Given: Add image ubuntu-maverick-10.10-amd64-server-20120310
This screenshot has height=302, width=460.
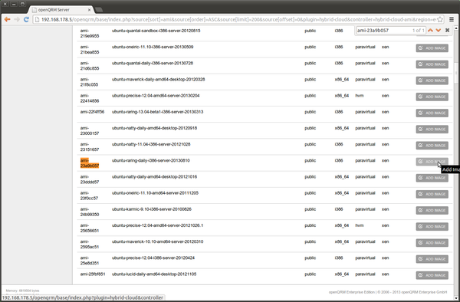Looking at the screenshot, I should click(432, 243).
